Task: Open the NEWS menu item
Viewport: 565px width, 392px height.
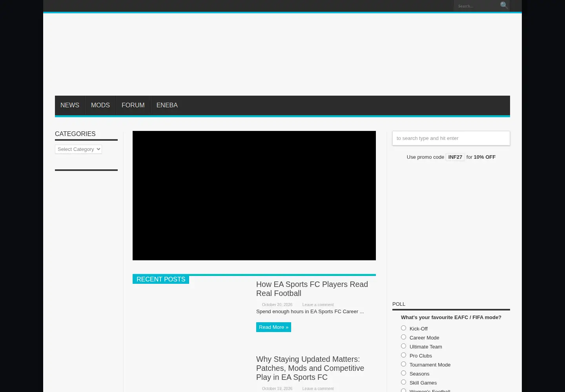Action: pyautogui.click(x=70, y=105)
